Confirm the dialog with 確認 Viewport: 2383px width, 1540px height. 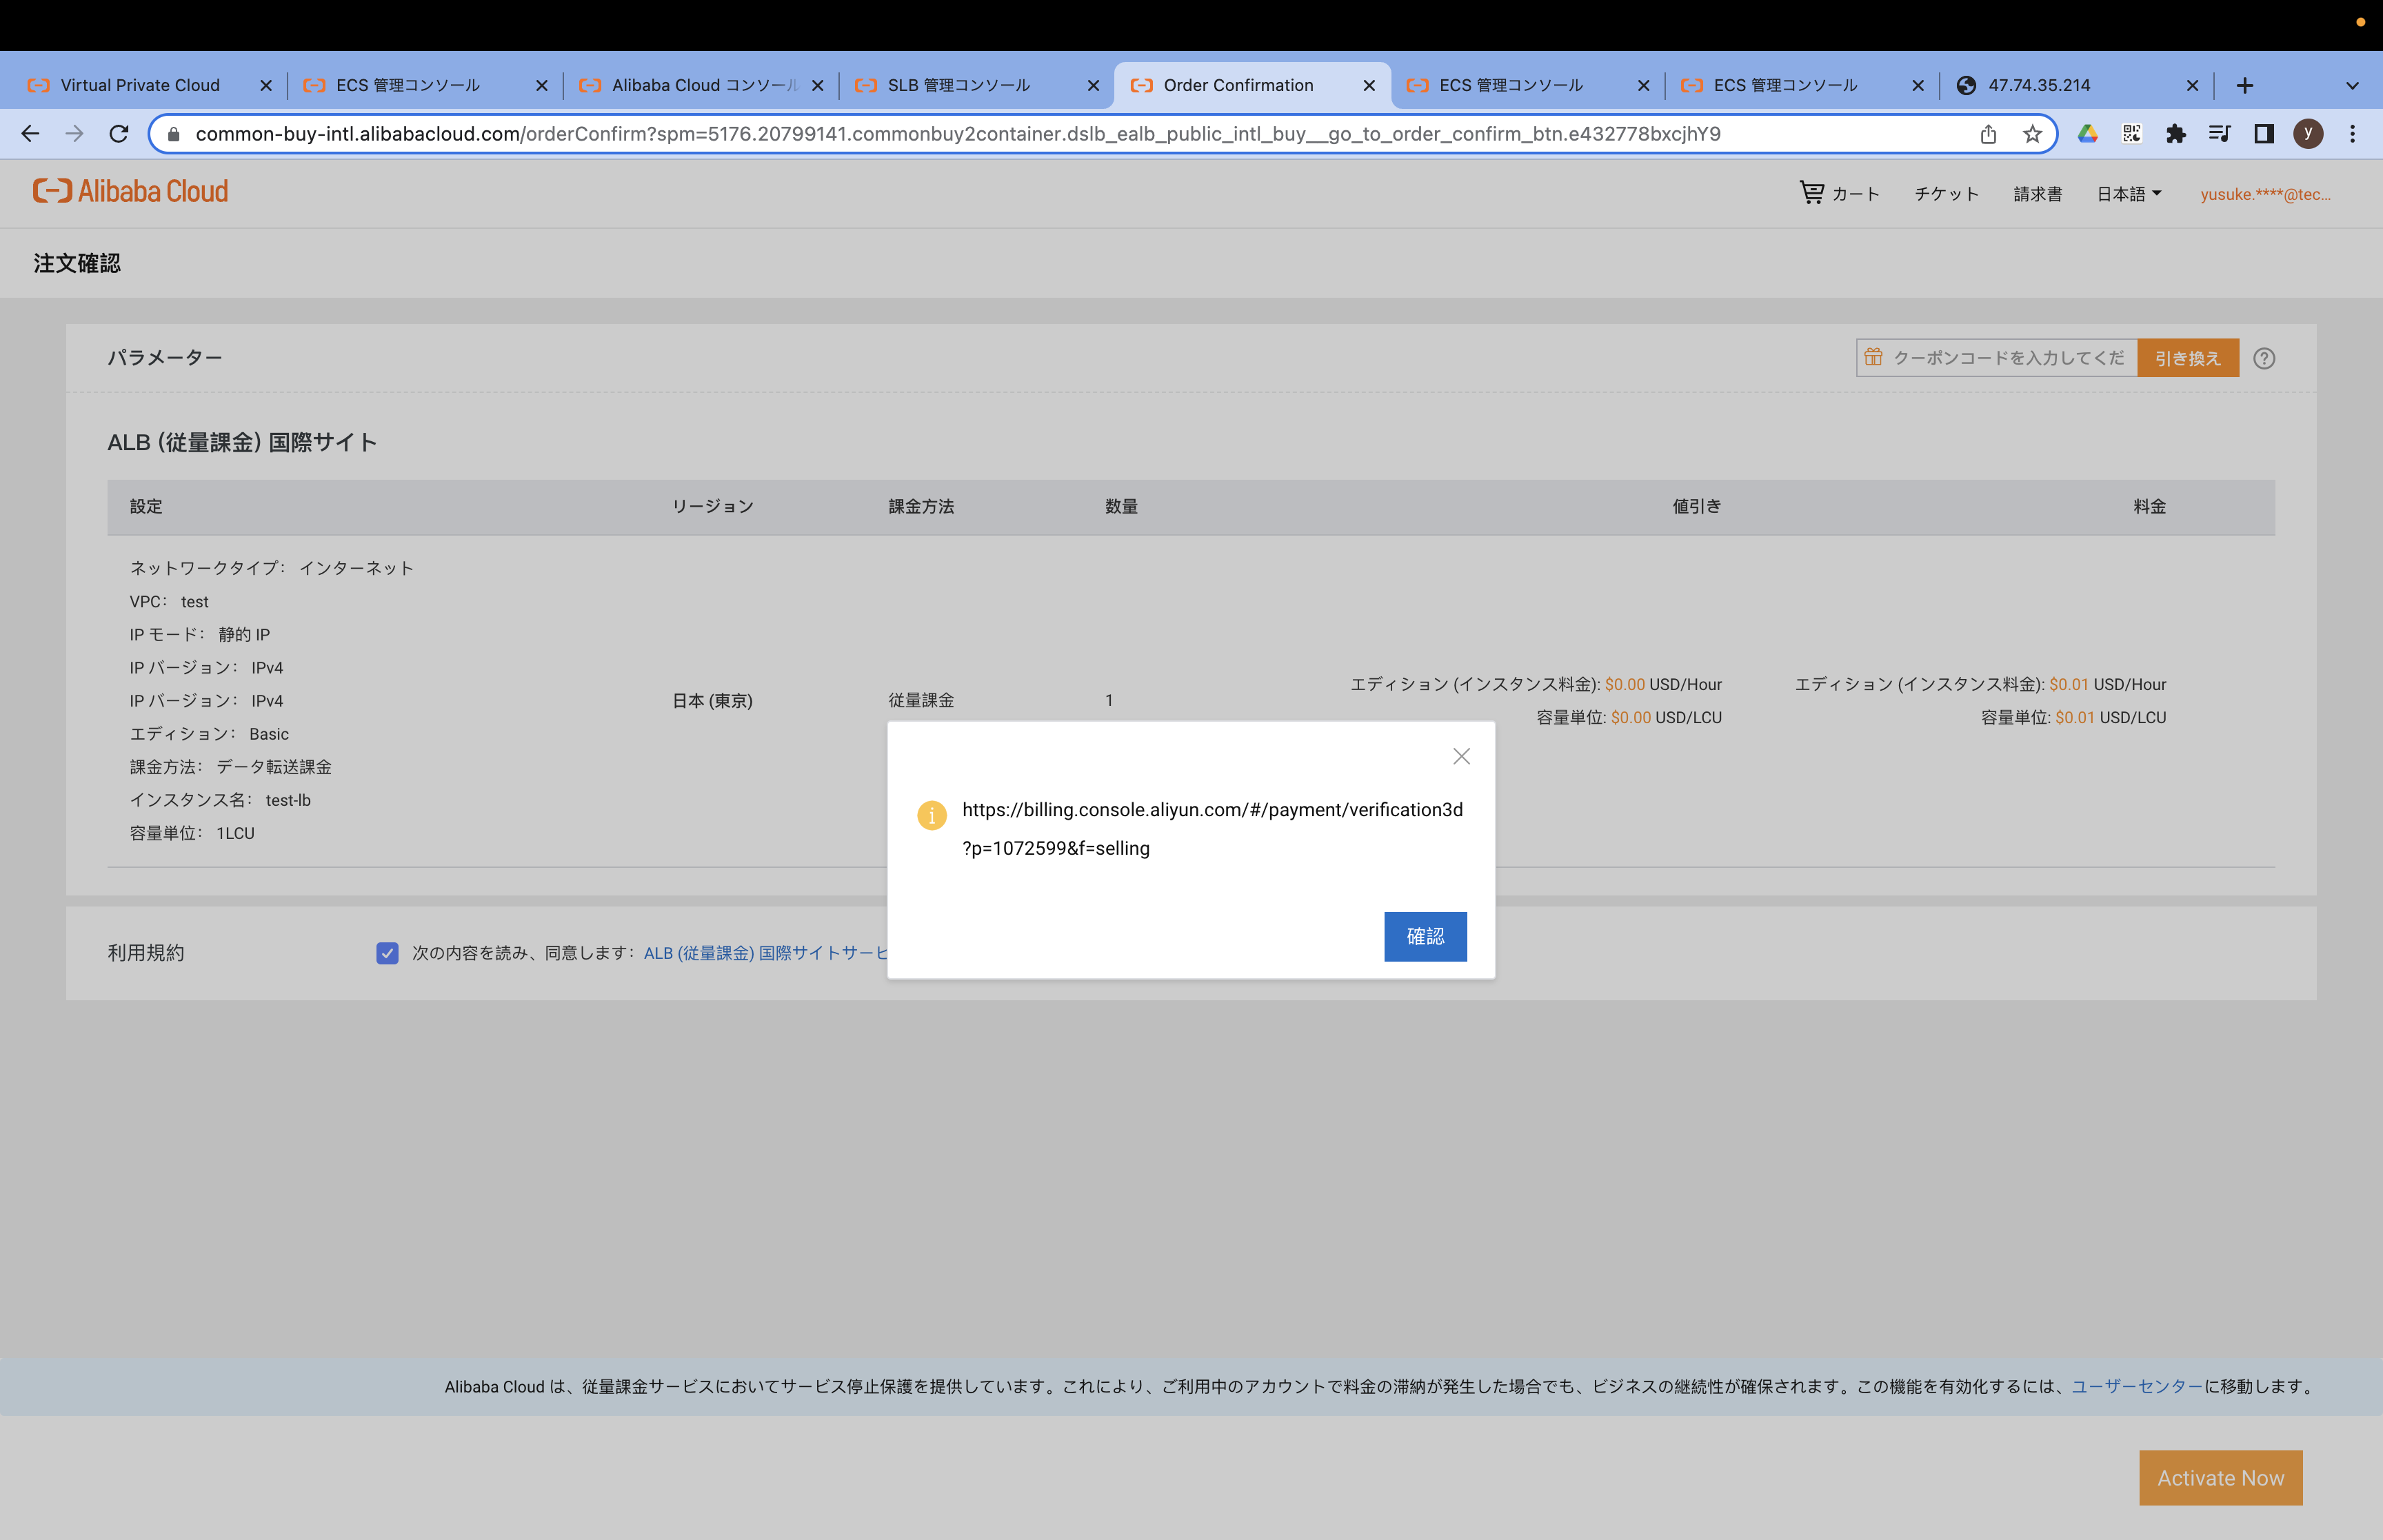tap(1425, 936)
